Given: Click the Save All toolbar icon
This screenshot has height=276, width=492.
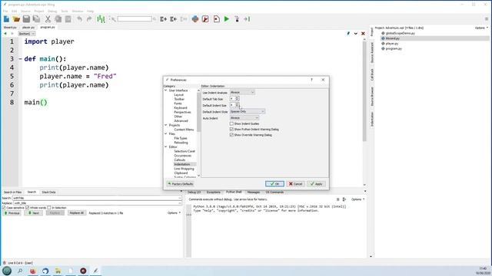Looking at the screenshot, I should pos(36,19).
